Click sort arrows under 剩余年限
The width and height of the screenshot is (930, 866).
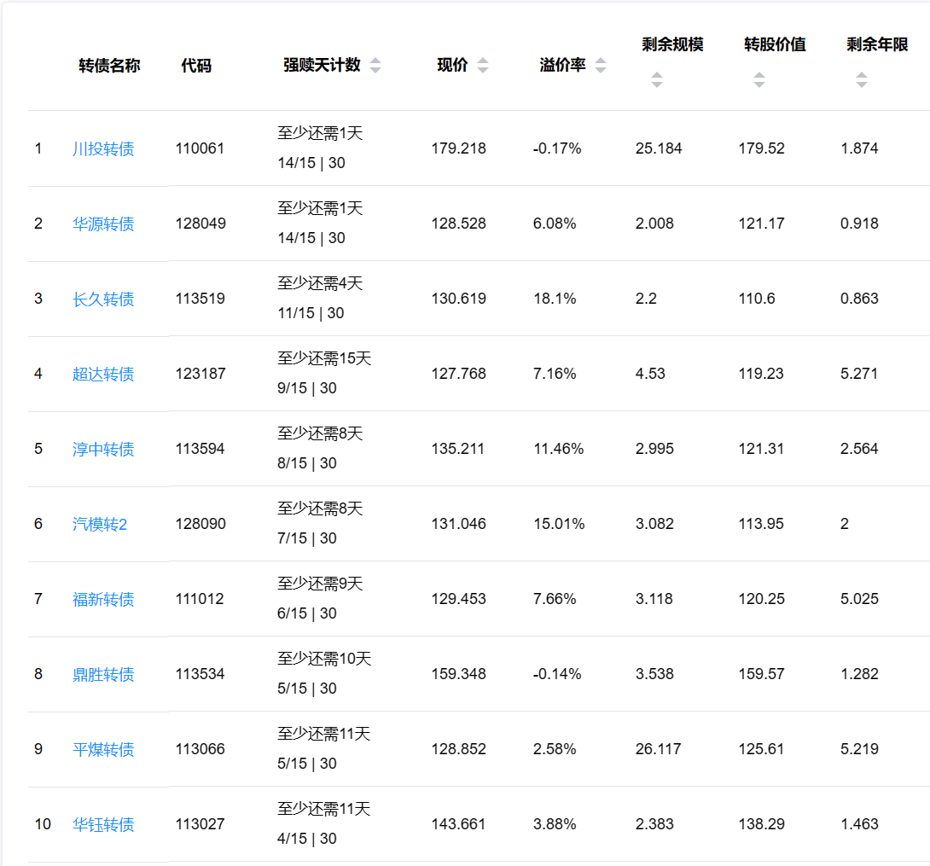point(861,80)
